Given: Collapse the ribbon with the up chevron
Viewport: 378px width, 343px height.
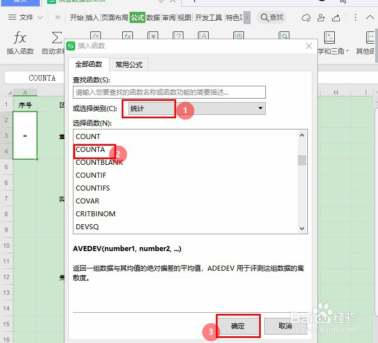Looking at the screenshot, I should click(370, 17).
